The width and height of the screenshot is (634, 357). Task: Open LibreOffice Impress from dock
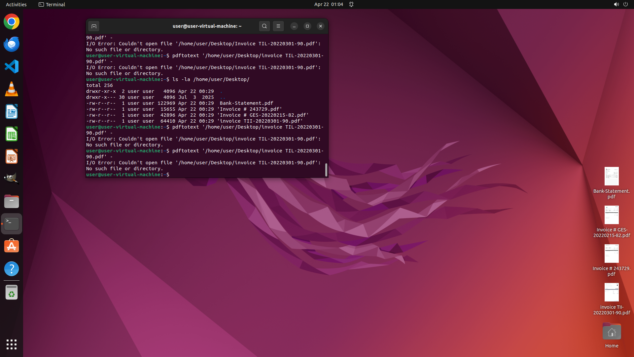click(x=12, y=157)
